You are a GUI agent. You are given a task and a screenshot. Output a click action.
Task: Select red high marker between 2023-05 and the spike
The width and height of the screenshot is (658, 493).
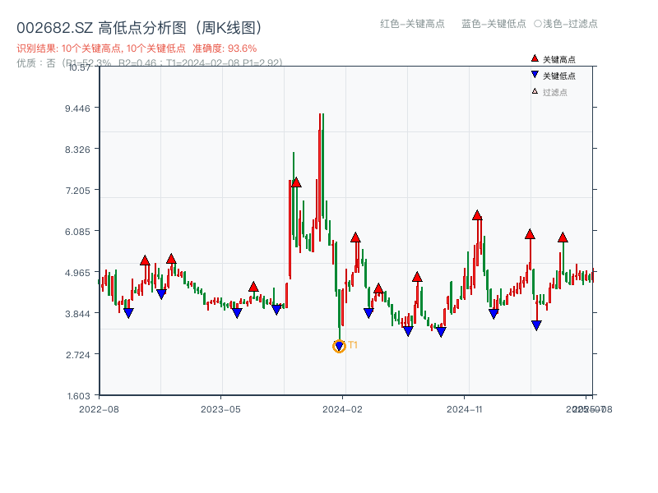point(253,287)
